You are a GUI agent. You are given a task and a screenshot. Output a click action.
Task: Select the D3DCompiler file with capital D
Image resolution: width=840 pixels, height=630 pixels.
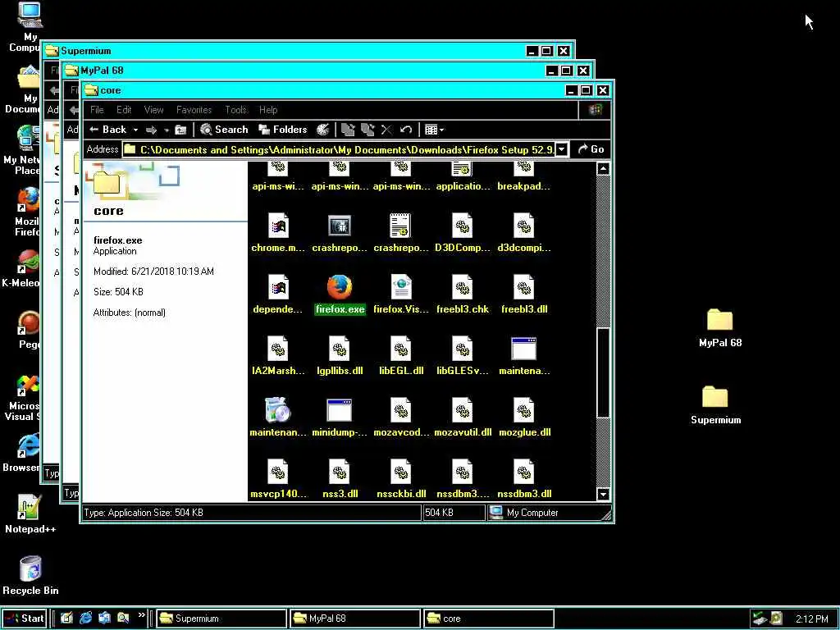(463, 232)
